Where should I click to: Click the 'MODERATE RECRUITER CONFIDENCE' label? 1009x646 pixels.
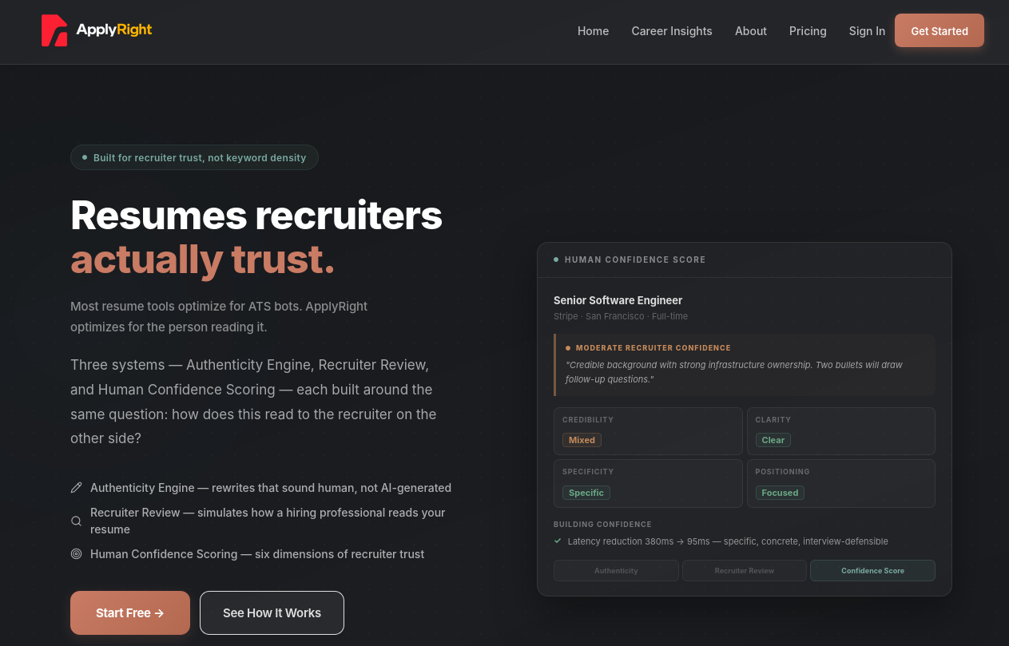[x=653, y=348]
